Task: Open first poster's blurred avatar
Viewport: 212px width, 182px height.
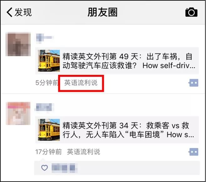Action: click(x=18, y=44)
